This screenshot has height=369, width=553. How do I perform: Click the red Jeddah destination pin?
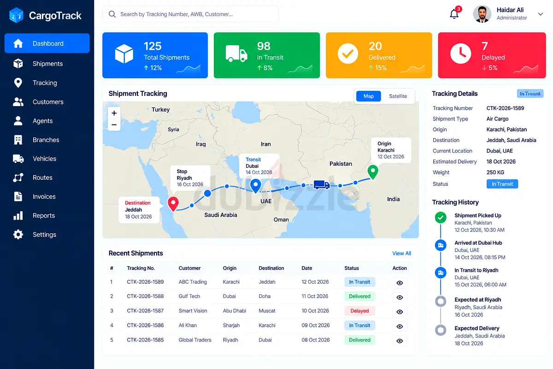(x=173, y=204)
